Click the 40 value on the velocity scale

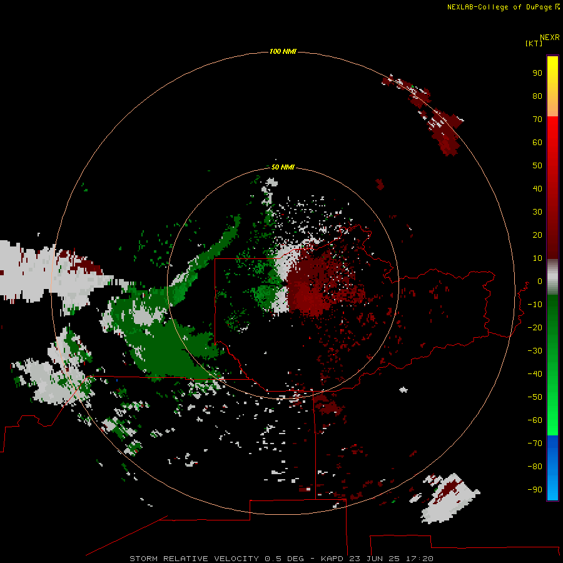pyautogui.click(x=537, y=189)
